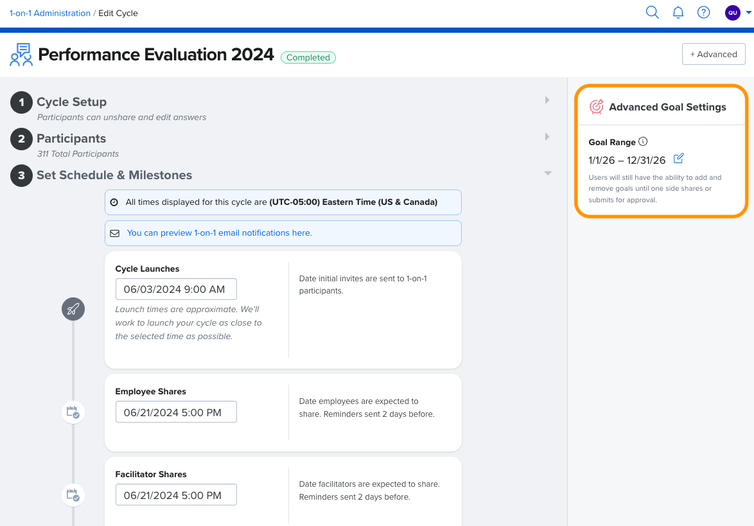754x526 pixels.
Task: Click the + Advanced button
Action: [713, 55]
